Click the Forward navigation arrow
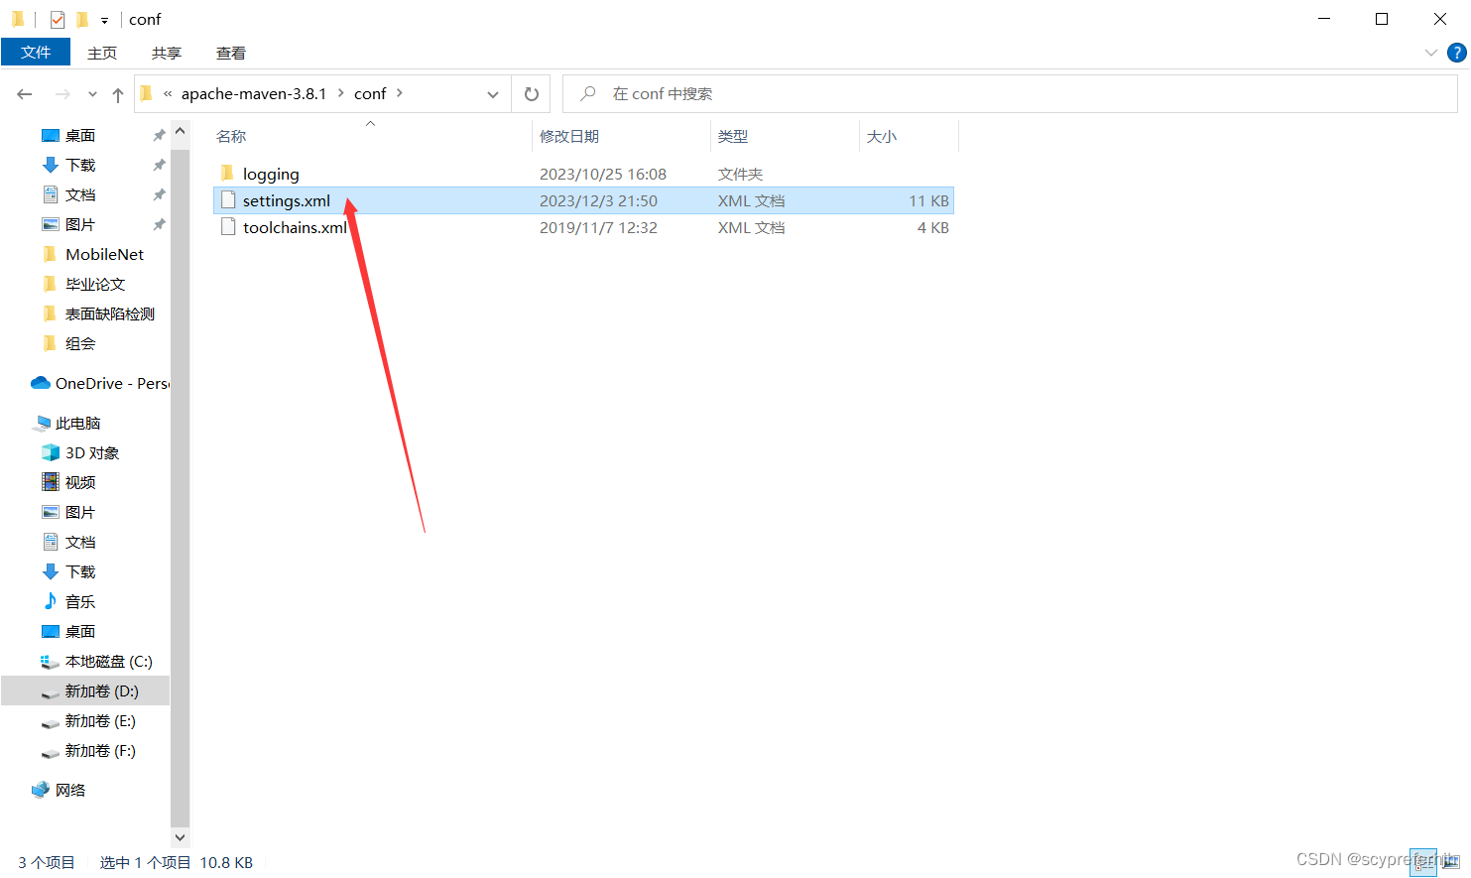This screenshot has height=878, width=1471. [62, 94]
